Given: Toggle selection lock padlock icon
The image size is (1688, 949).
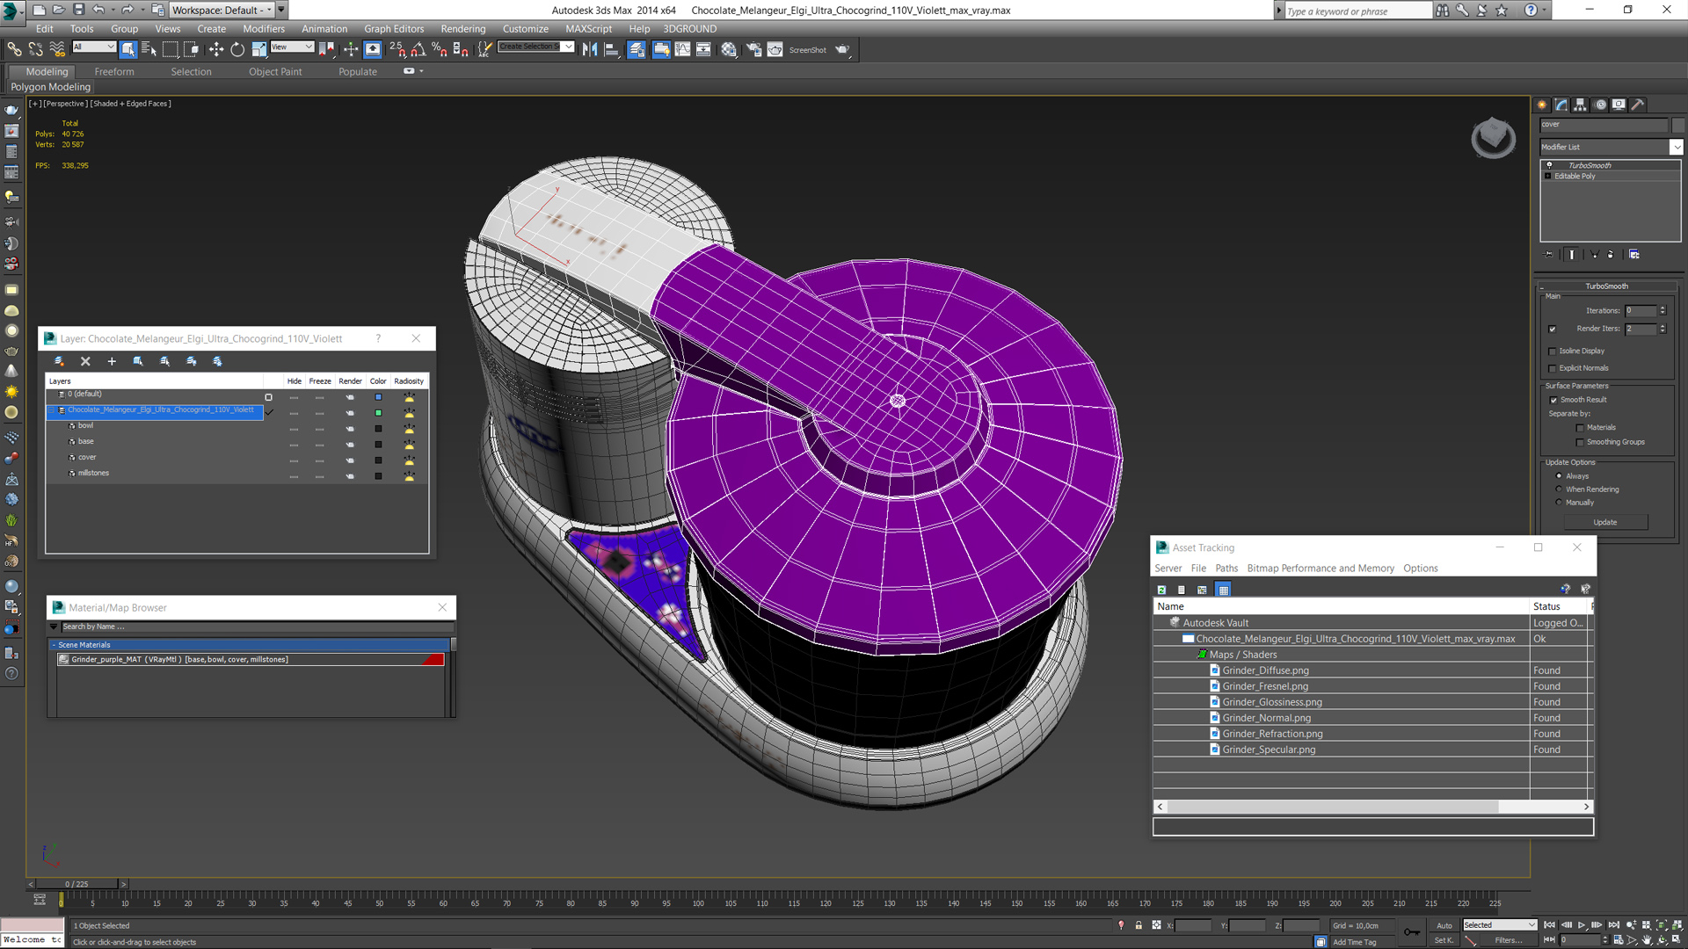Looking at the screenshot, I should pyautogui.click(x=1139, y=925).
